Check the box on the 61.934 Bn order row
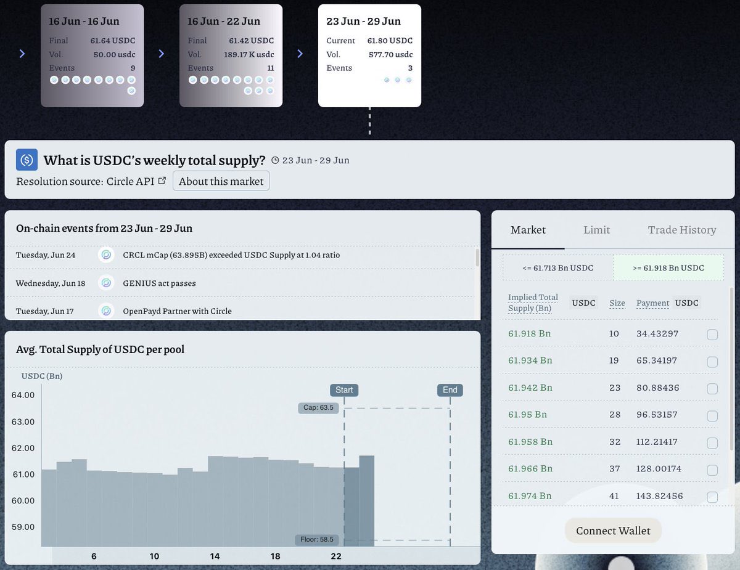This screenshot has height=570, width=740. (712, 362)
